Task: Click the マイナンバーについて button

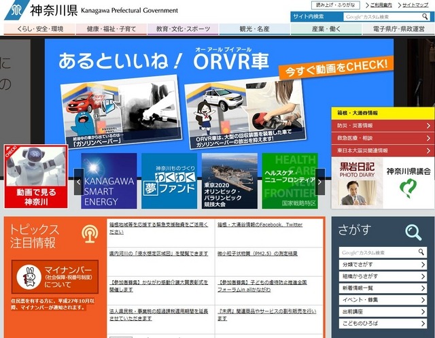Action: (x=55, y=277)
